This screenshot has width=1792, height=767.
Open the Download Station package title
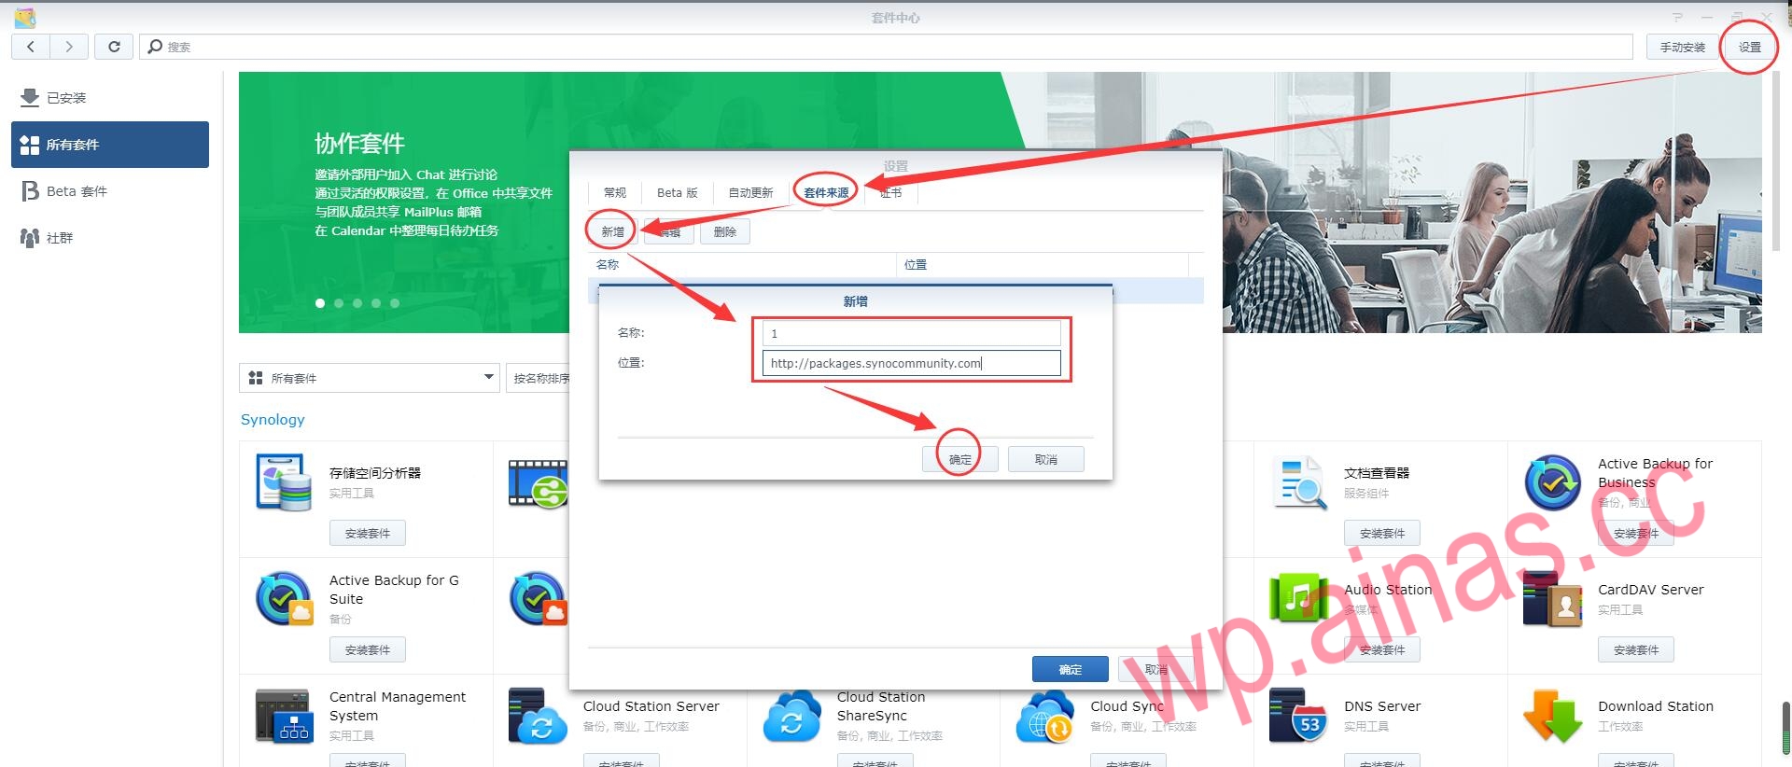coord(1656,706)
